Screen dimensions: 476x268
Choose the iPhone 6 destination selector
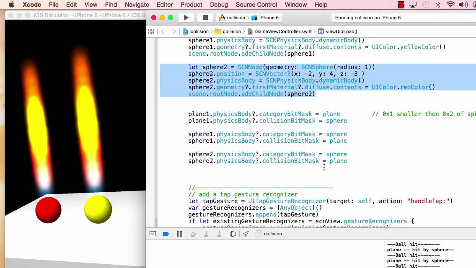click(x=265, y=18)
